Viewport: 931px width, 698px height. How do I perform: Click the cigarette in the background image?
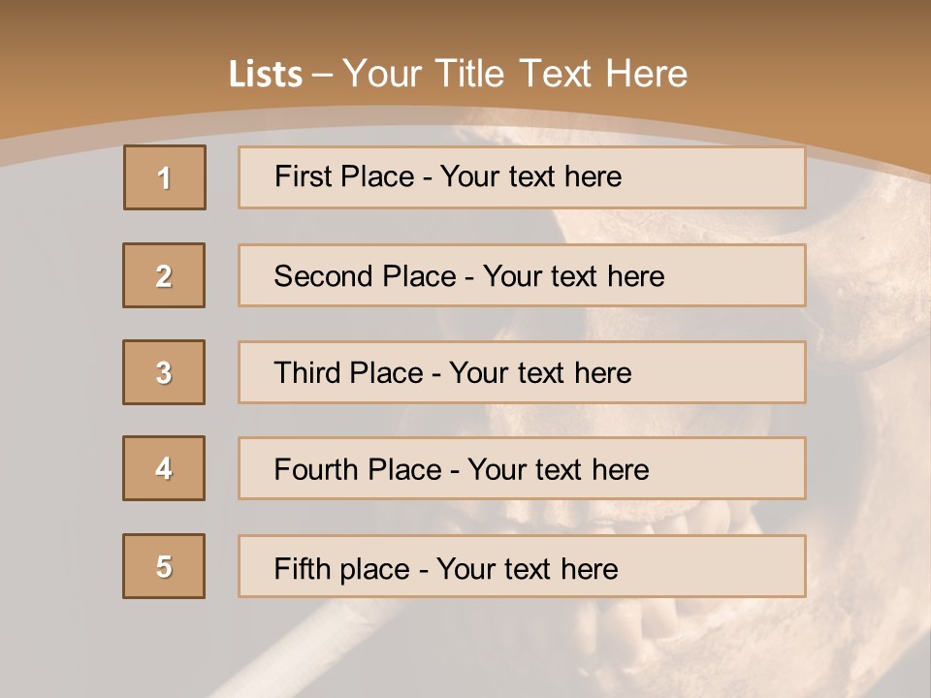coord(291,651)
